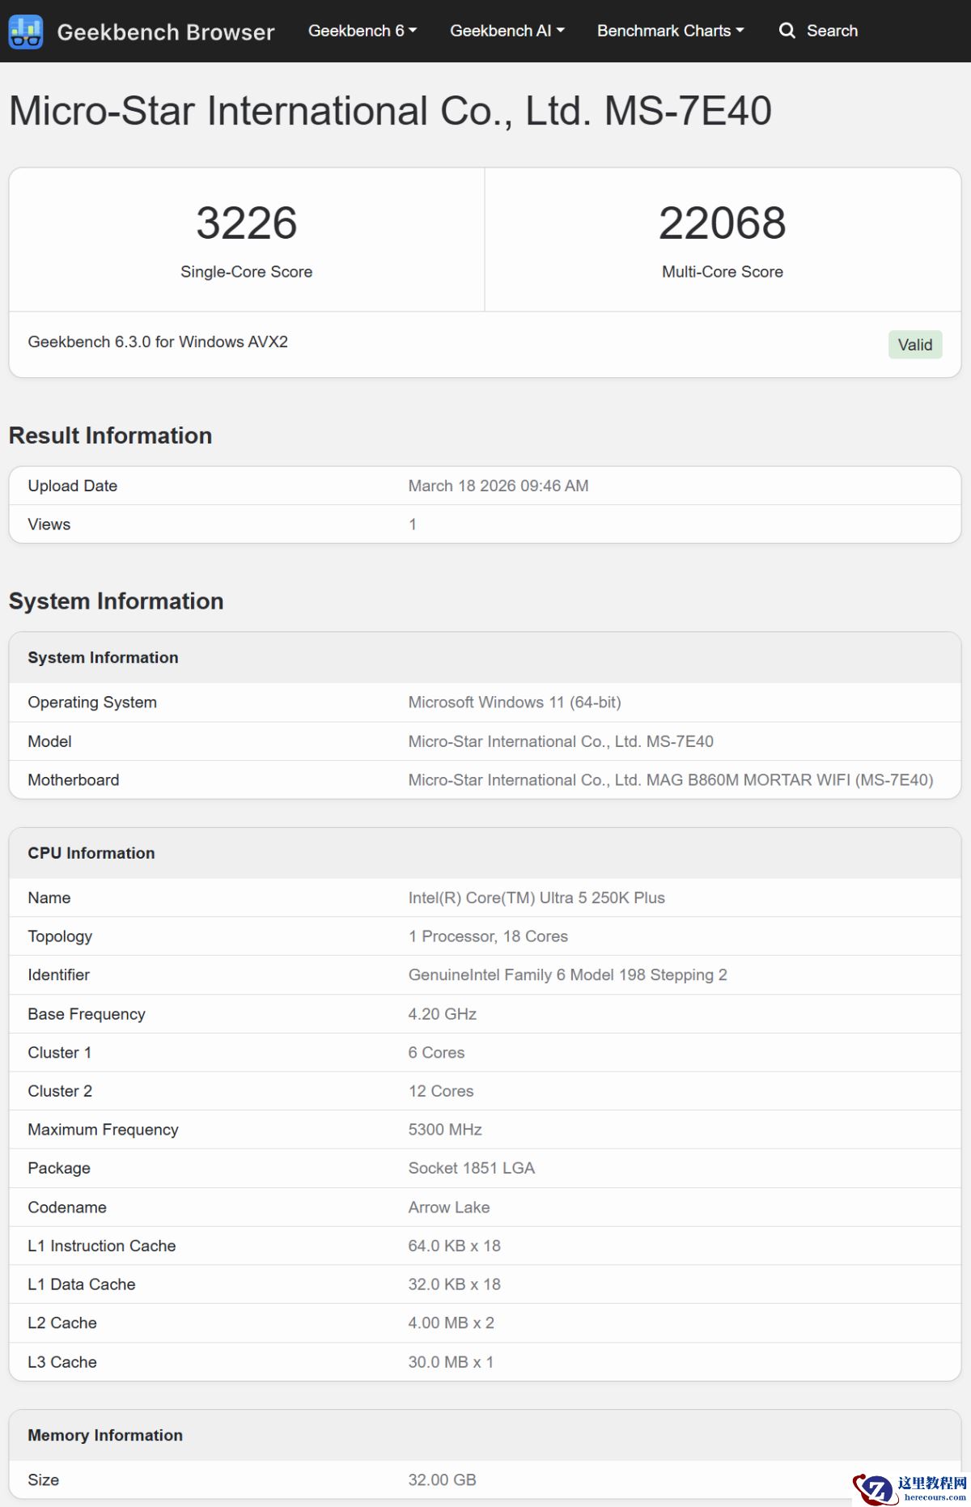Select the page title MS-7E40 heading
The width and height of the screenshot is (971, 1507).
(390, 110)
